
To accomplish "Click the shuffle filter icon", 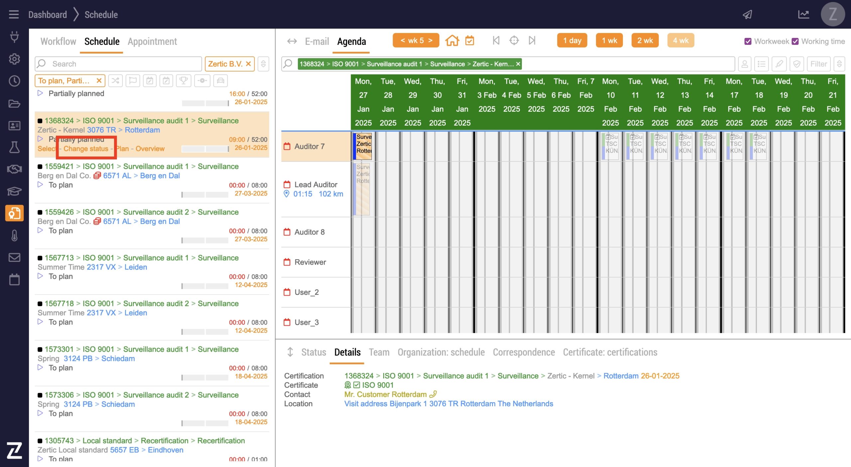I will pos(115,81).
